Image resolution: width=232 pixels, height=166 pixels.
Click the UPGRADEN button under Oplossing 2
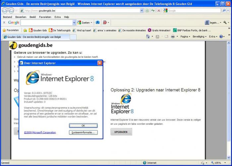121,132
